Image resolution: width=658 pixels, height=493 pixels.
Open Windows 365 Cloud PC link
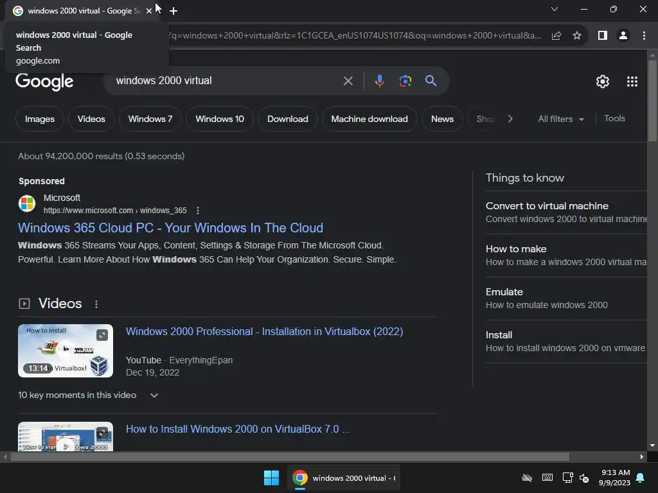(x=170, y=228)
